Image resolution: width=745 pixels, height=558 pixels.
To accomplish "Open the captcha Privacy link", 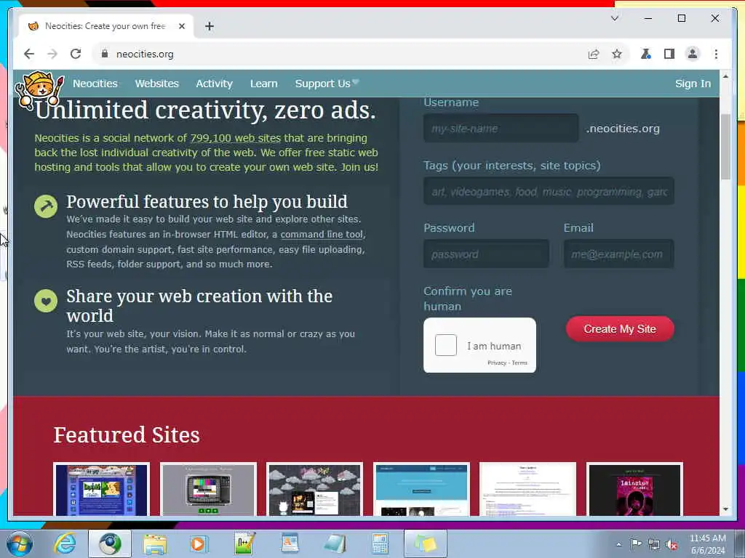I will tap(496, 363).
